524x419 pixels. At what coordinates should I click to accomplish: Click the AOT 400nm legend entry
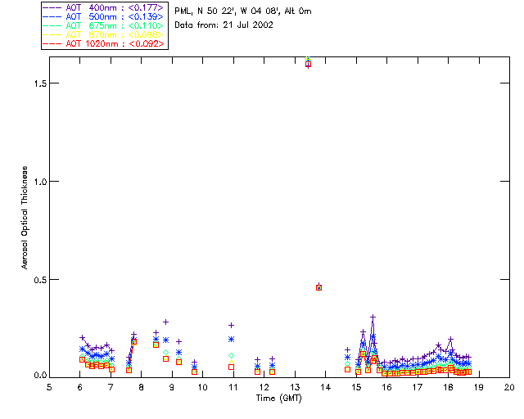(x=105, y=7)
